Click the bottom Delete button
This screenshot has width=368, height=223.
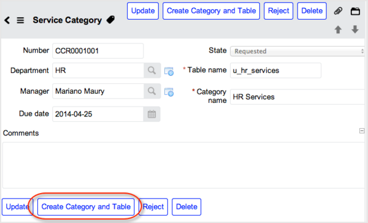[x=186, y=207]
